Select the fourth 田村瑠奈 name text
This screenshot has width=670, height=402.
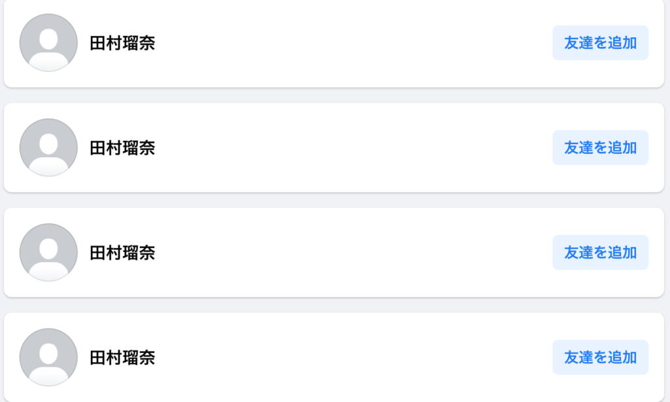122,357
